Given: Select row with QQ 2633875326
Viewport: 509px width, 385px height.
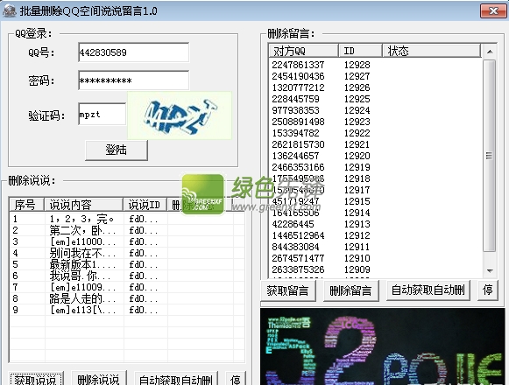Looking at the screenshot, I should (x=375, y=269).
